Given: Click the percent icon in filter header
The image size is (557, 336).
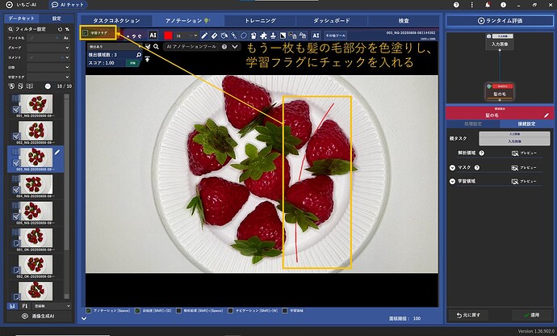Looking at the screenshot, I should pos(67,29).
